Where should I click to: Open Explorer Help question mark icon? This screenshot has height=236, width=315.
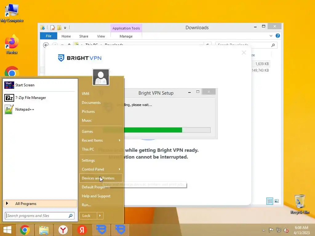pyautogui.click(x=278, y=36)
